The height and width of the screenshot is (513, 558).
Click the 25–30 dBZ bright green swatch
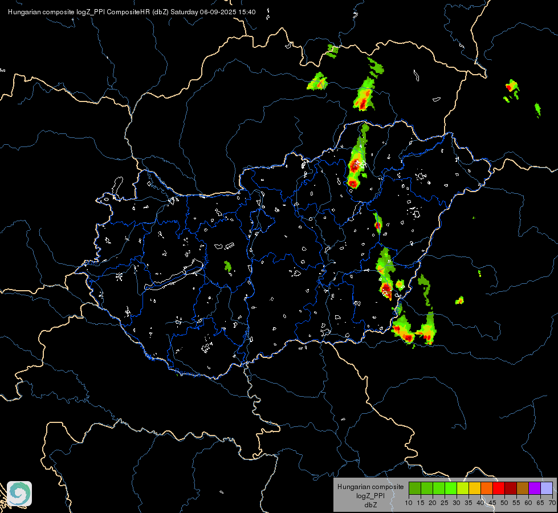pos(451,488)
